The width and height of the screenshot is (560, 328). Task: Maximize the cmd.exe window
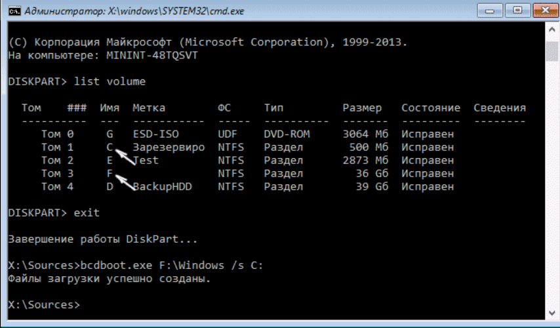[518, 11]
